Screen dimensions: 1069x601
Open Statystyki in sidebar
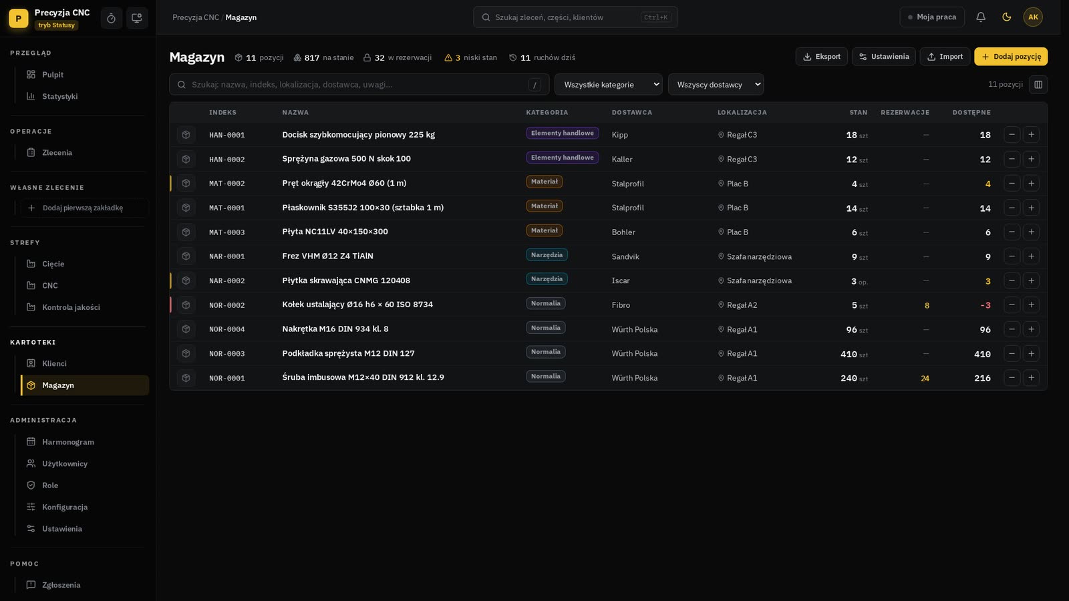[85, 96]
